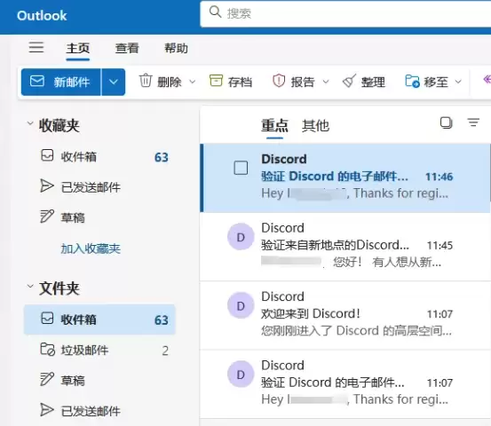Viewport: 491px width, 426px height.
Task: Click the 报告 shield report icon
Action: [x=279, y=81]
